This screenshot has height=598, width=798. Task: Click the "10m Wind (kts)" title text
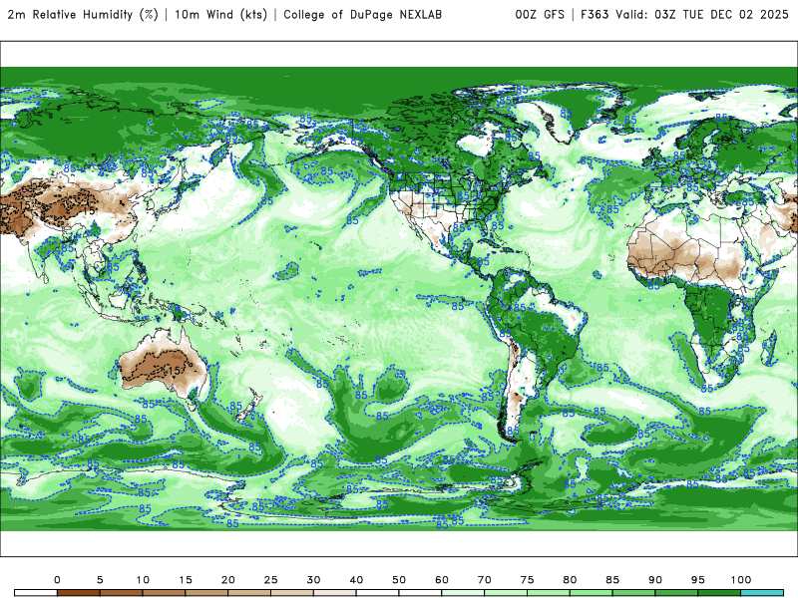(220, 15)
